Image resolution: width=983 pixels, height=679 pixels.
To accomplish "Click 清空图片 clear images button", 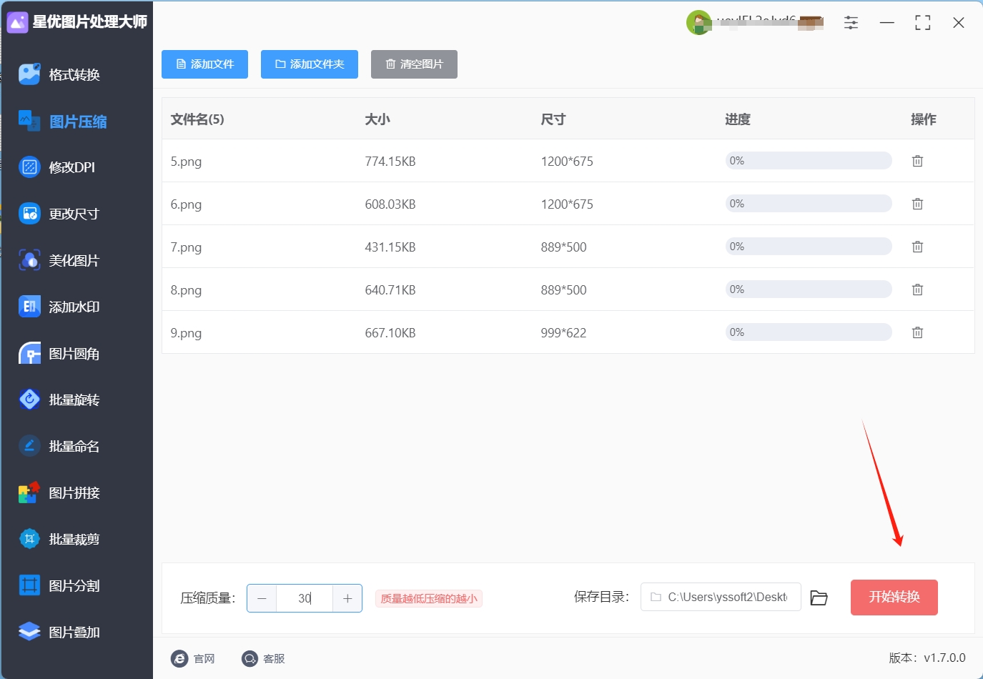I will (x=414, y=64).
